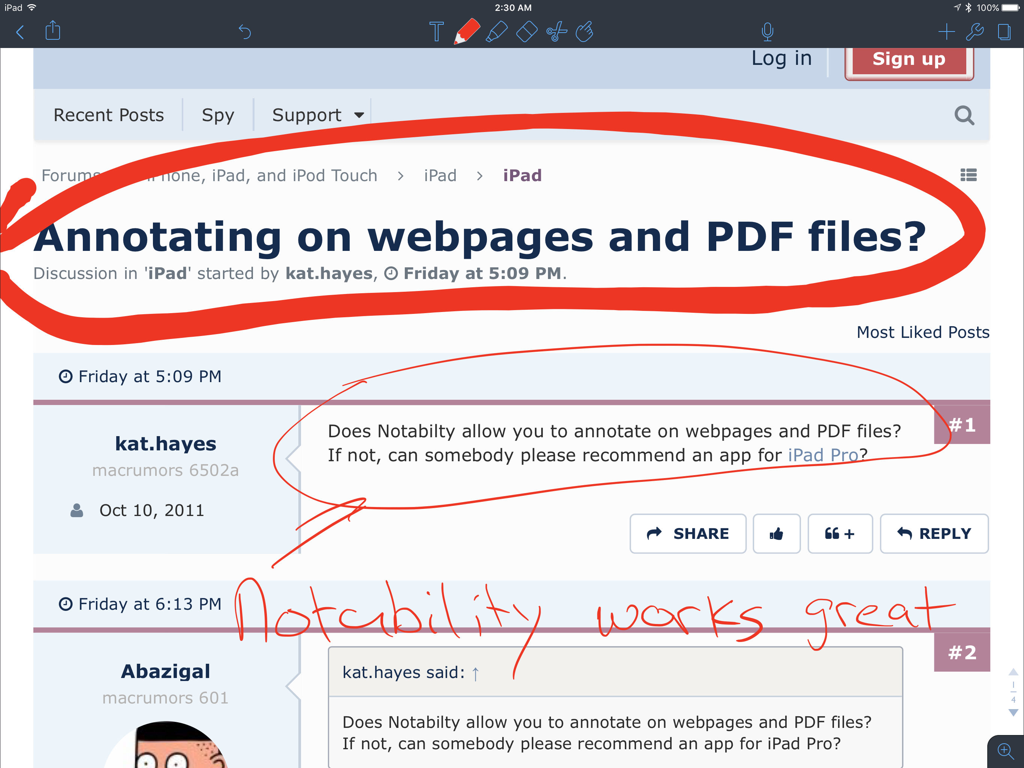Click the 'iPad' forum name in byline
Screen dimensions: 1024x768
tap(167, 274)
